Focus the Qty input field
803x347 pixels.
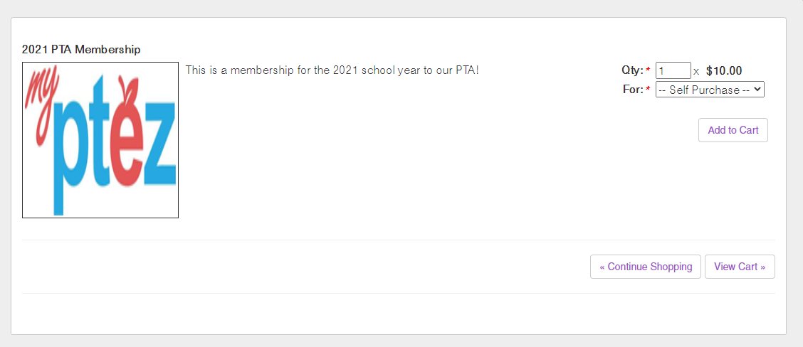click(x=673, y=71)
